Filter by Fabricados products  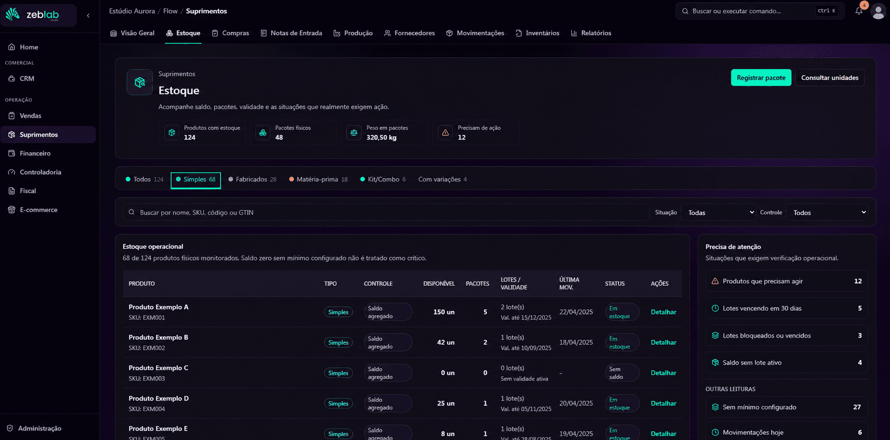pyautogui.click(x=252, y=180)
